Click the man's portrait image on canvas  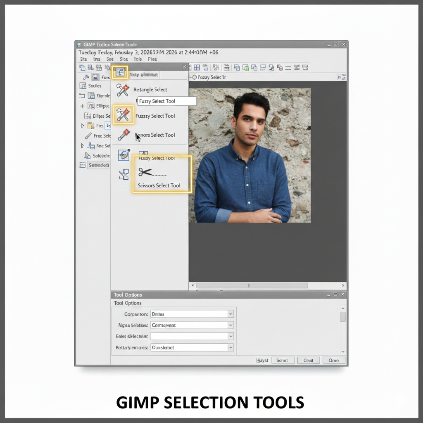pos(250,155)
